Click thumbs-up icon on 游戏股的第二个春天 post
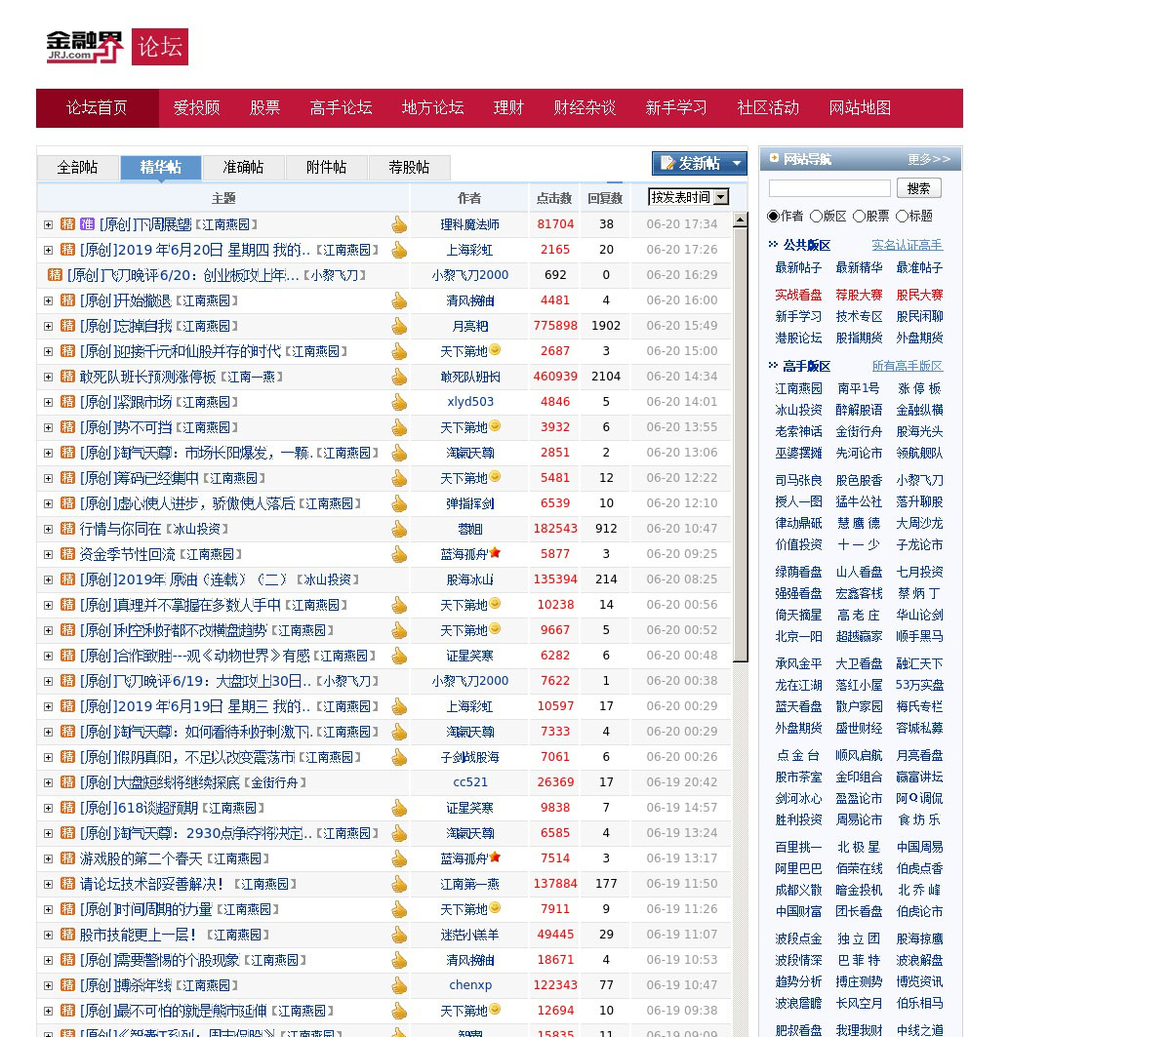Viewport: 1171px width, 1037px height. [x=399, y=858]
